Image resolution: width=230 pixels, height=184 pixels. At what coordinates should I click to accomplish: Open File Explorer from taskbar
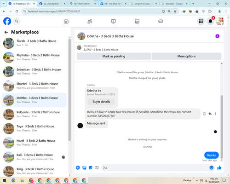[x=22, y=180]
